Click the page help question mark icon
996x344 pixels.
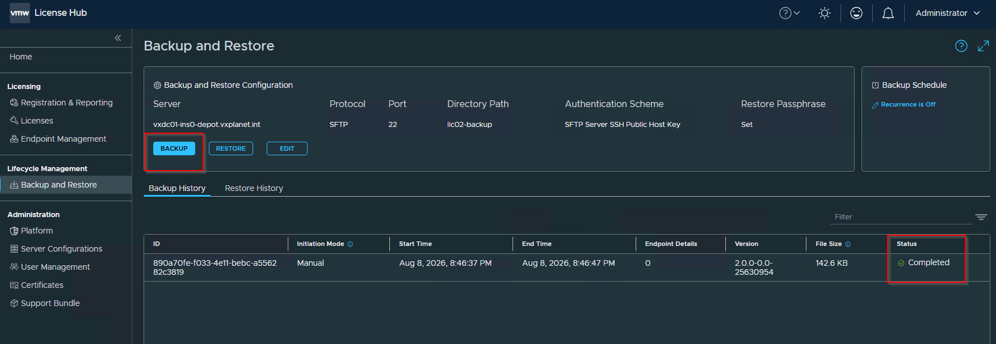(961, 46)
